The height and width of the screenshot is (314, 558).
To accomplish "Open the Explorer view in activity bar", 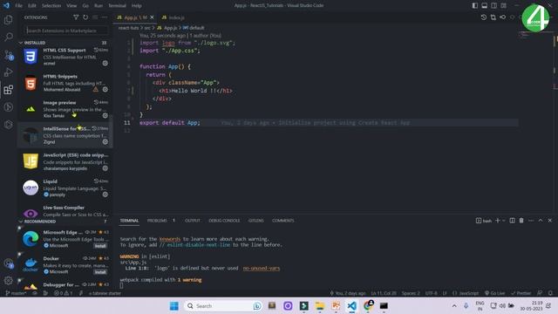I will pos(9,19).
